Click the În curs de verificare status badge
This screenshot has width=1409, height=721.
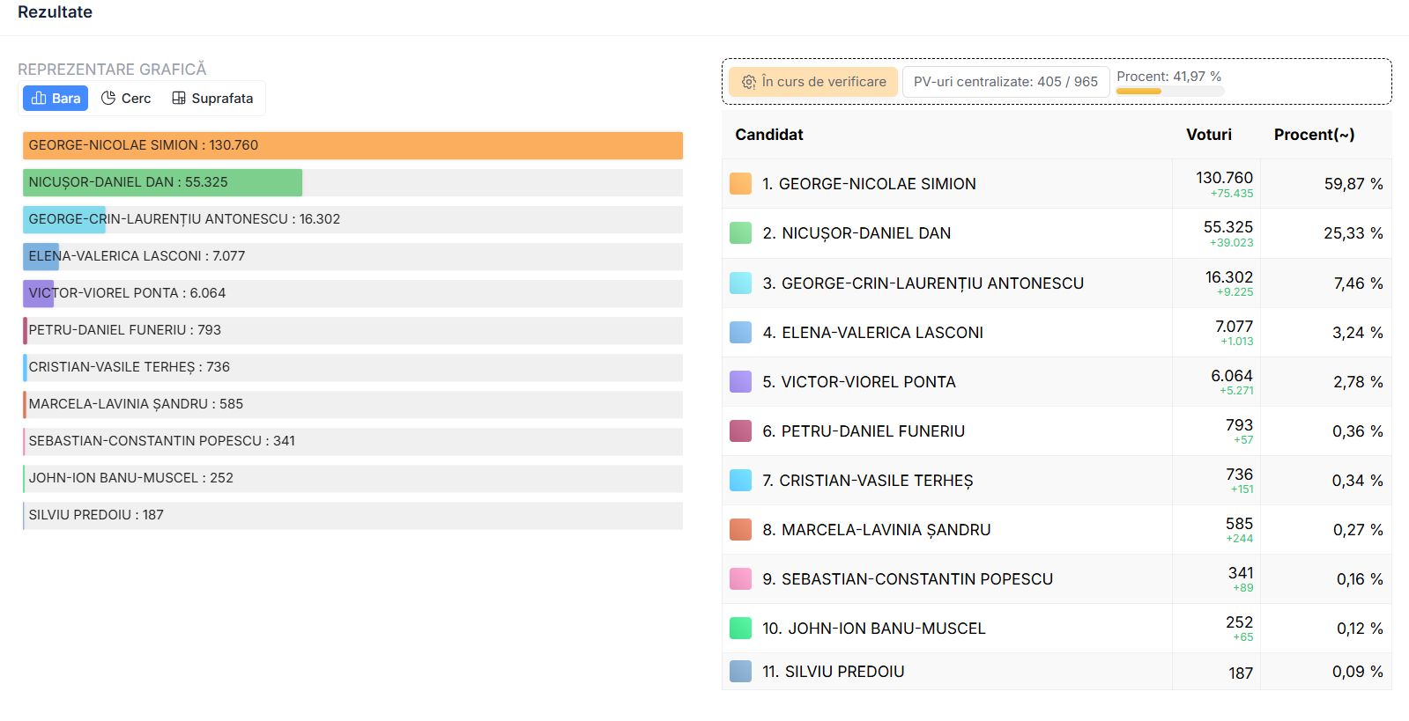[813, 82]
